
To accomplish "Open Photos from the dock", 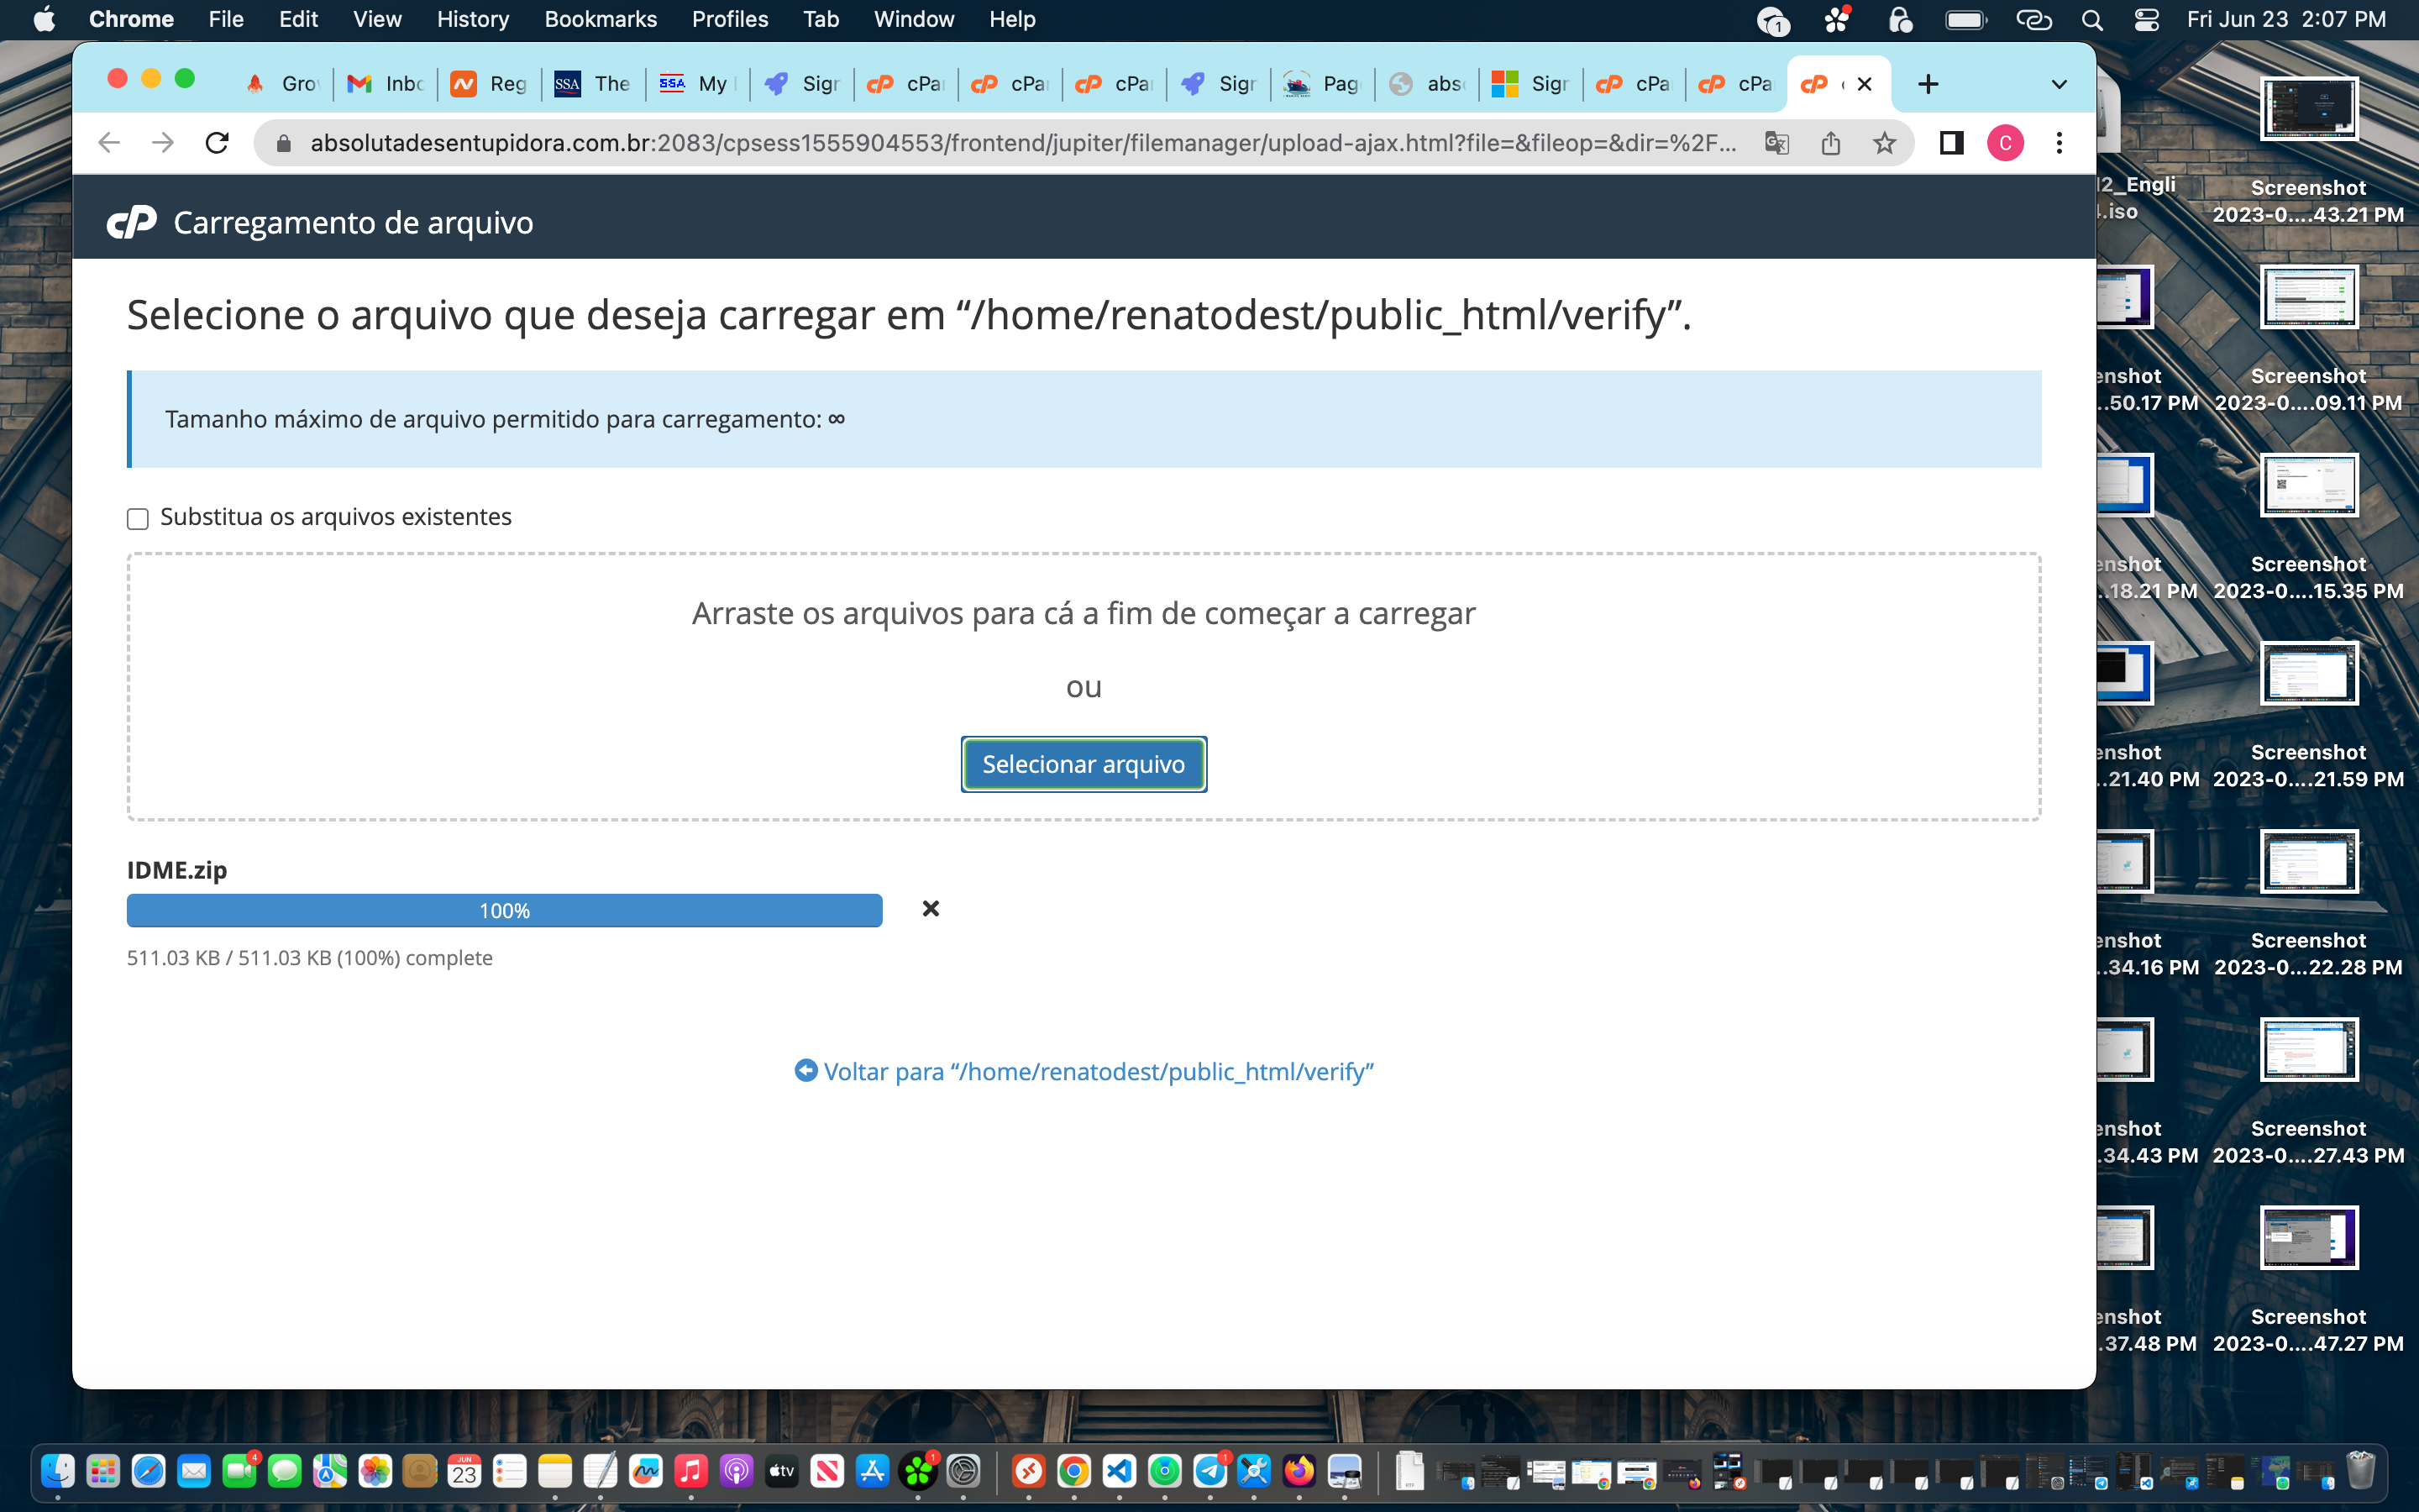I will [375, 1471].
